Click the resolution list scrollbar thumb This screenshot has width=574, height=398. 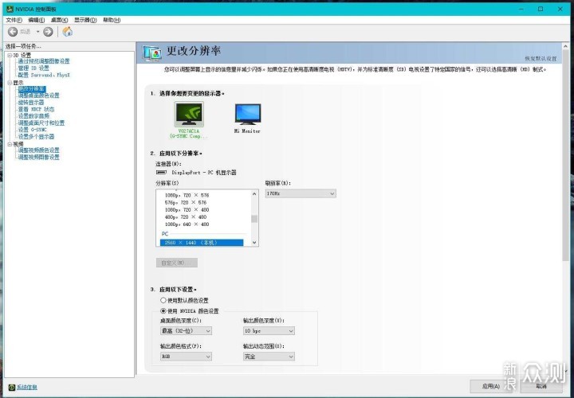(254, 219)
